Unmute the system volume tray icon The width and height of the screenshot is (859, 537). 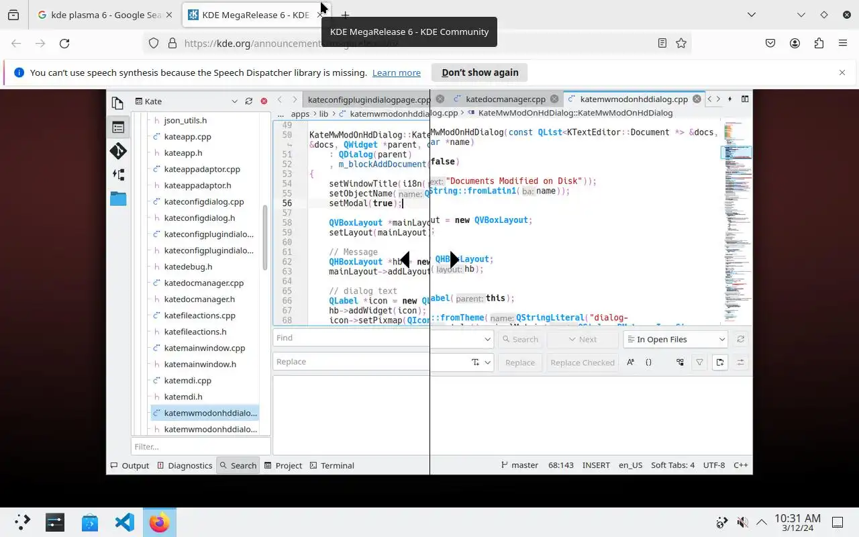(742, 522)
